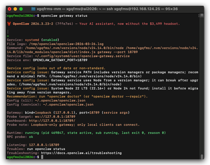Click the green diamond status marker
Viewport: 210px width, 165px height.
tap(8, 36)
